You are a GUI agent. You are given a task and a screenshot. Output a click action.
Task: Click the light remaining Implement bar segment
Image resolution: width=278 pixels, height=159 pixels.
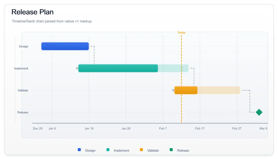[x=173, y=68]
